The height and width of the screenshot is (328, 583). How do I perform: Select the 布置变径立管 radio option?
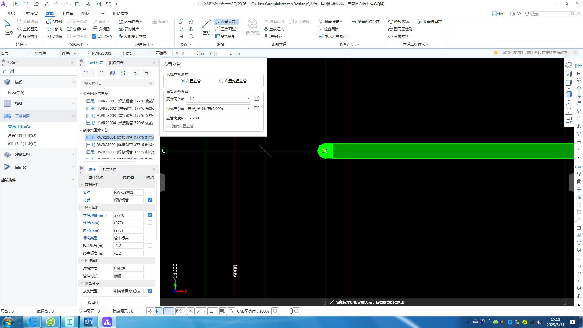click(221, 81)
